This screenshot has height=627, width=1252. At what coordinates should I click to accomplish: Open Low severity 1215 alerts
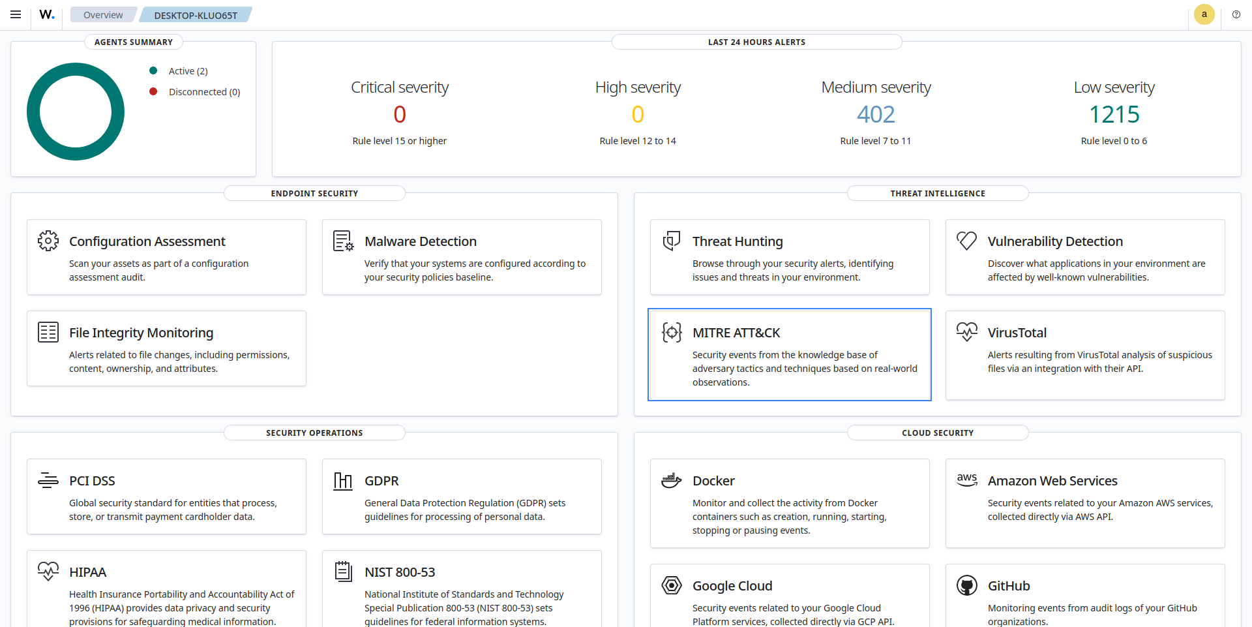[1114, 115]
